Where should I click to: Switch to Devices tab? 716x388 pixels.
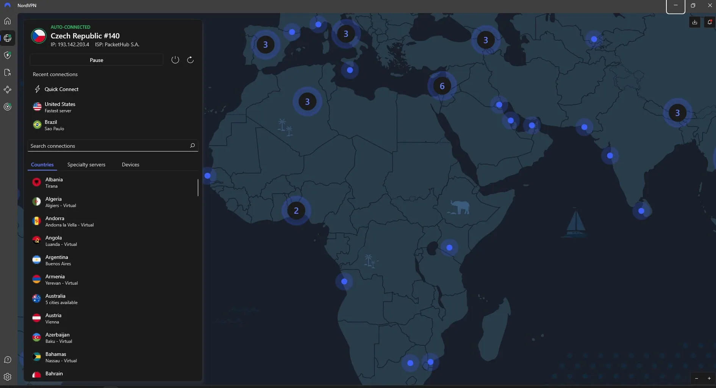coord(130,165)
